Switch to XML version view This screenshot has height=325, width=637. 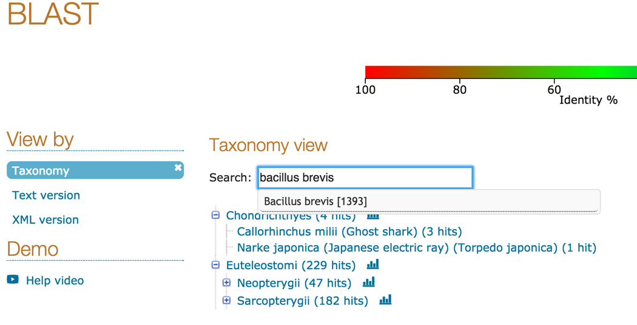coord(45,219)
